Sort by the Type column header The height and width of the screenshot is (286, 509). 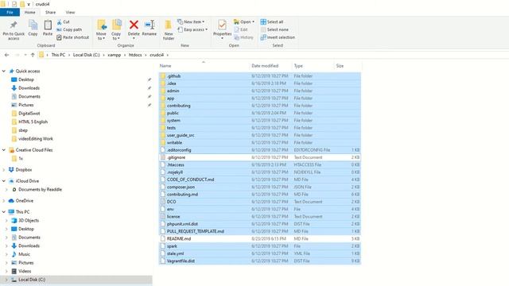298,66
